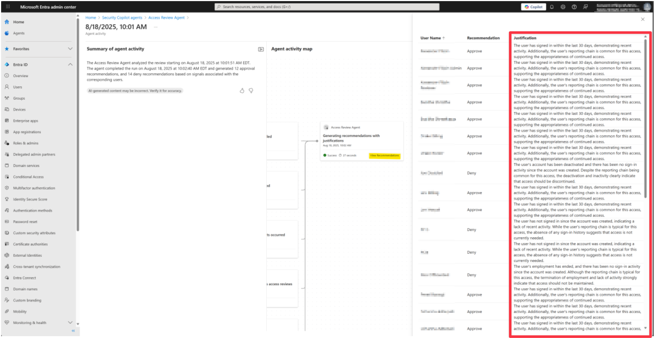The image size is (654, 338).
Task: Sort by User Name column header
Action: pyautogui.click(x=433, y=38)
